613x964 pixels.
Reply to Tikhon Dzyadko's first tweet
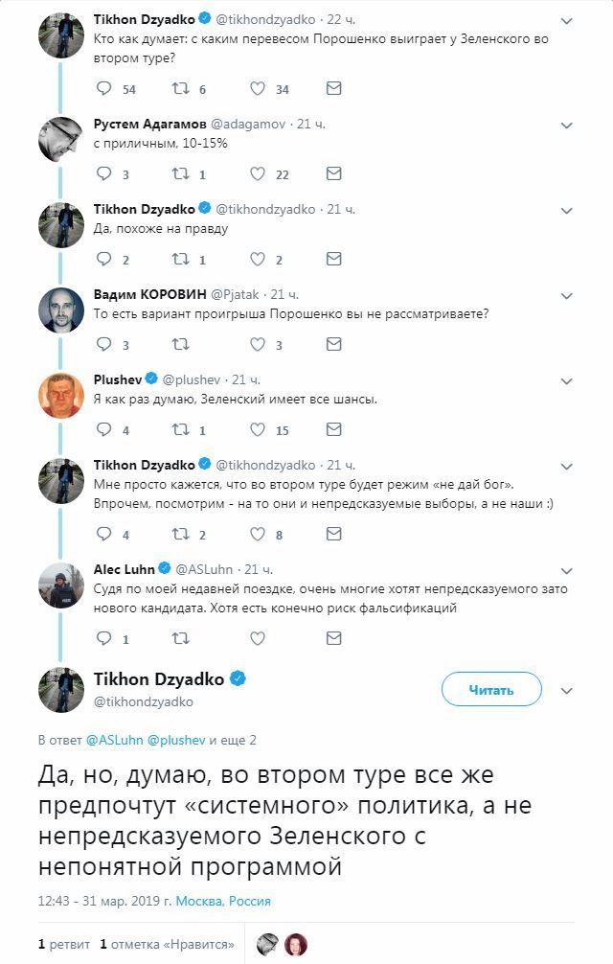[x=105, y=89]
